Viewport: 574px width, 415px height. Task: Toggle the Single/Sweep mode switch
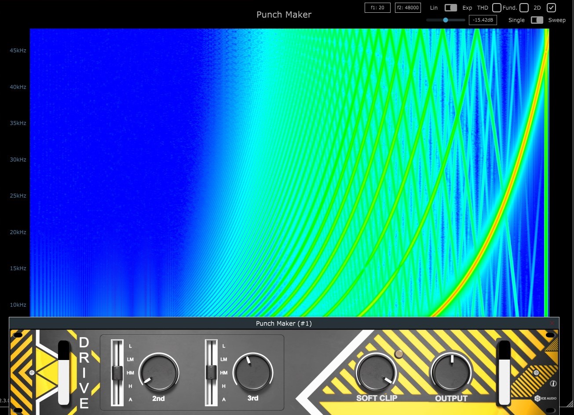coord(537,20)
